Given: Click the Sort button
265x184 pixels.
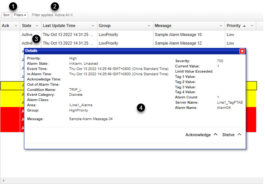Looking at the screenshot, I should tap(6, 15).
